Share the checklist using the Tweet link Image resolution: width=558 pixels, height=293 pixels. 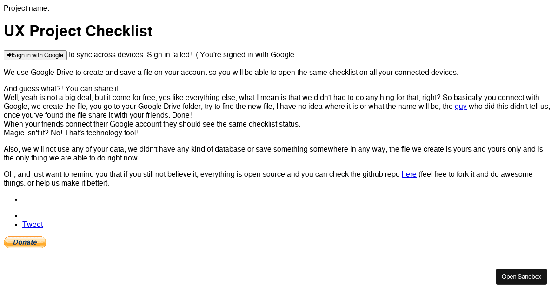click(32, 224)
